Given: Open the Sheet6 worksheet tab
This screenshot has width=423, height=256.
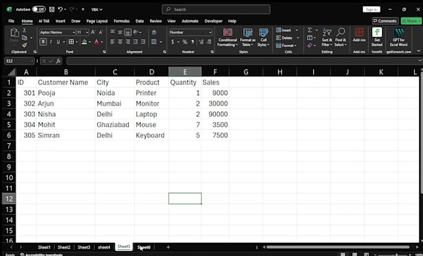Looking at the screenshot, I should 144,247.
